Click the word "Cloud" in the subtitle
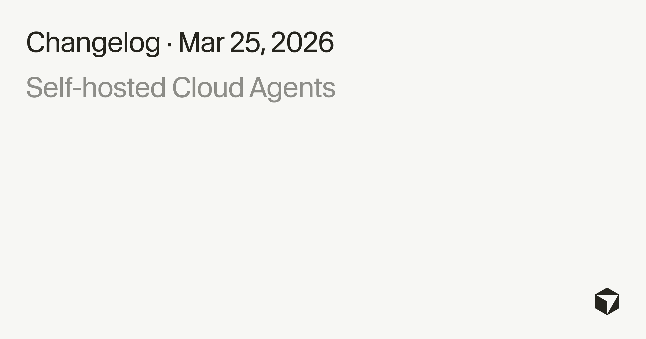Image resolution: width=646 pixels, height=339 pixels. pos(208,88)
